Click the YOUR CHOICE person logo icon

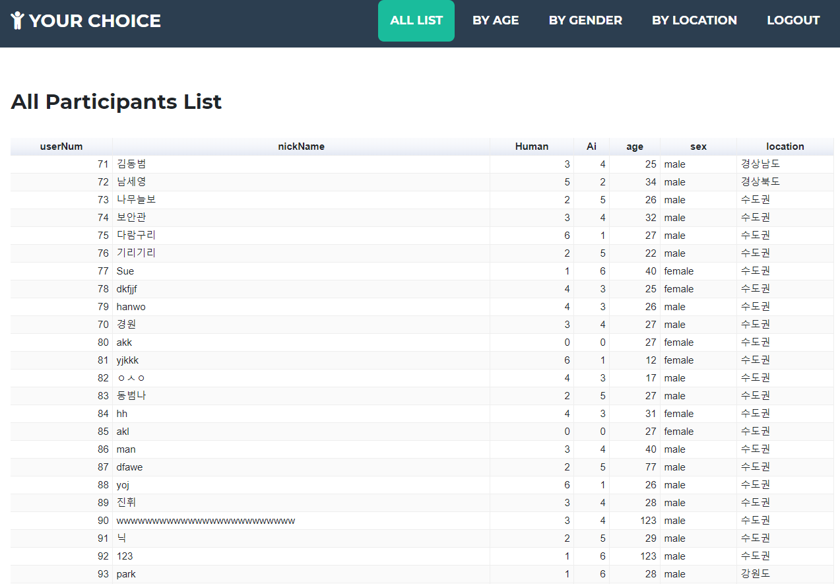(x=18, y=20)
